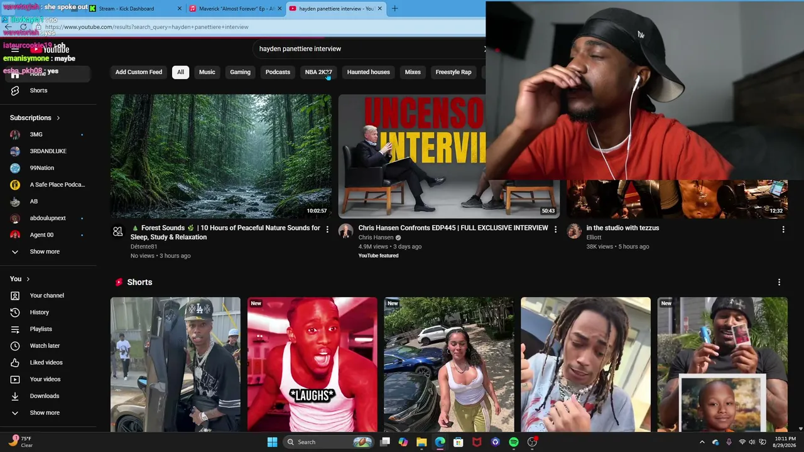804x452 pixels.
Task: Open more options for tezzus studio video
Action: [x=783, y=230]
